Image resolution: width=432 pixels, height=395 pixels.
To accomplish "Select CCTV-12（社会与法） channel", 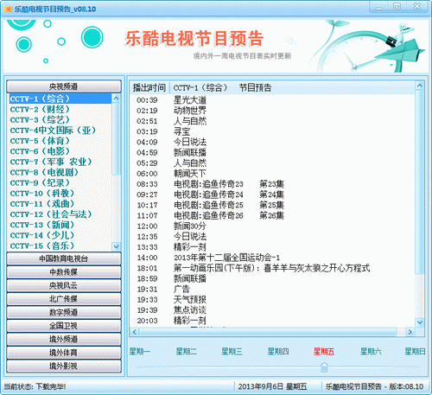I will [60, 214].
